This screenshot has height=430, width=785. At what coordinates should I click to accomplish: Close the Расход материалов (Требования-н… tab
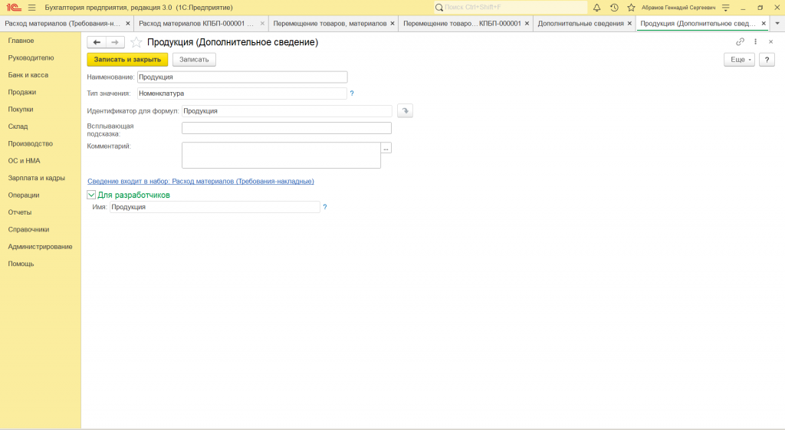pyautogui.click(x=128, y=24)
